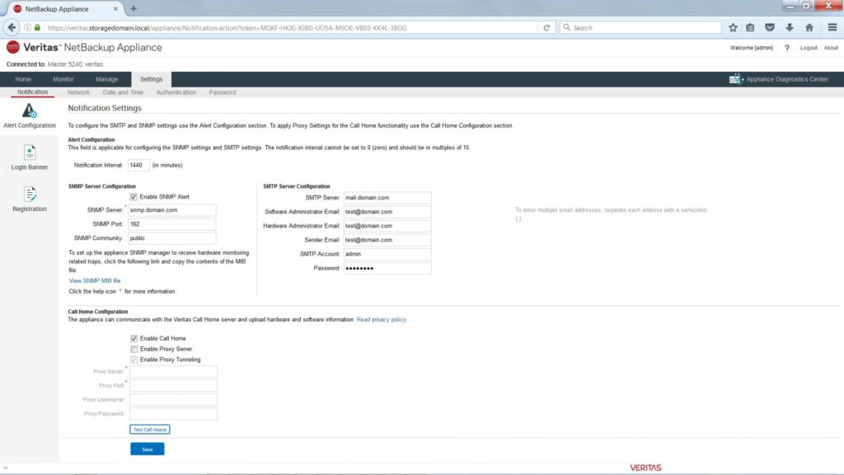
Task: Open Alert Configuration sidebar icon
Action: click(29, 111)
